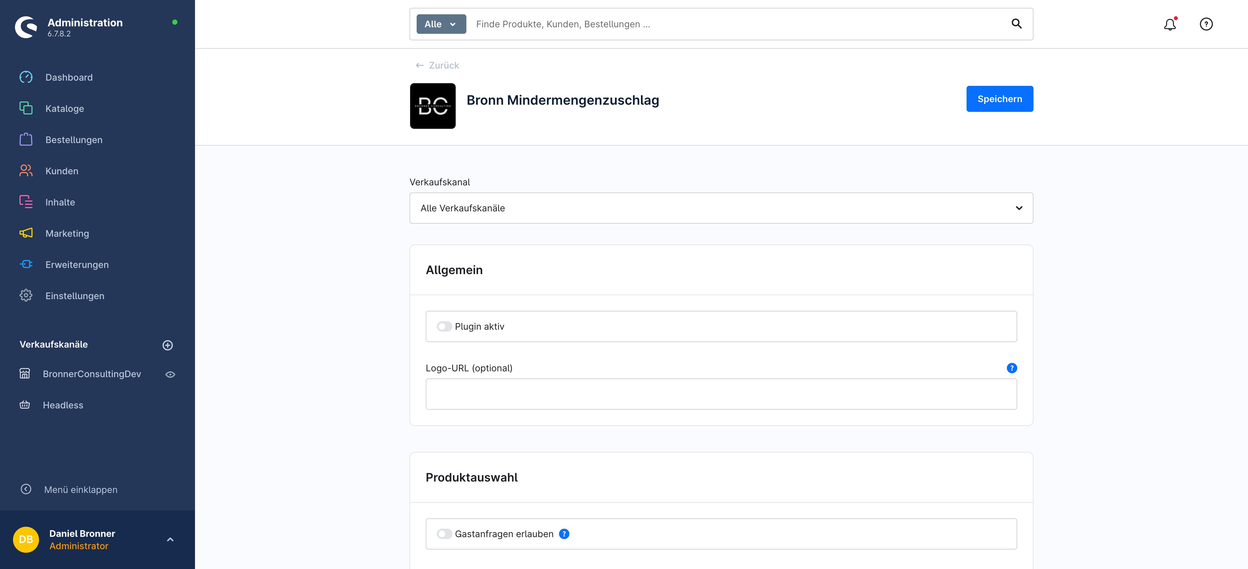Open the Kunden section
1248x569 pixels.
pyautogui.click(x=62, y=171)
